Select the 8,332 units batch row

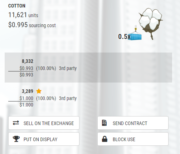(x=88, y=68)
